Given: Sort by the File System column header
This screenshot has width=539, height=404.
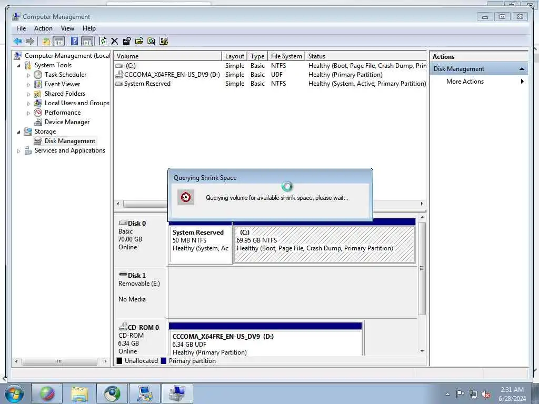Looking at the screenshot, I should coord(286,56).
